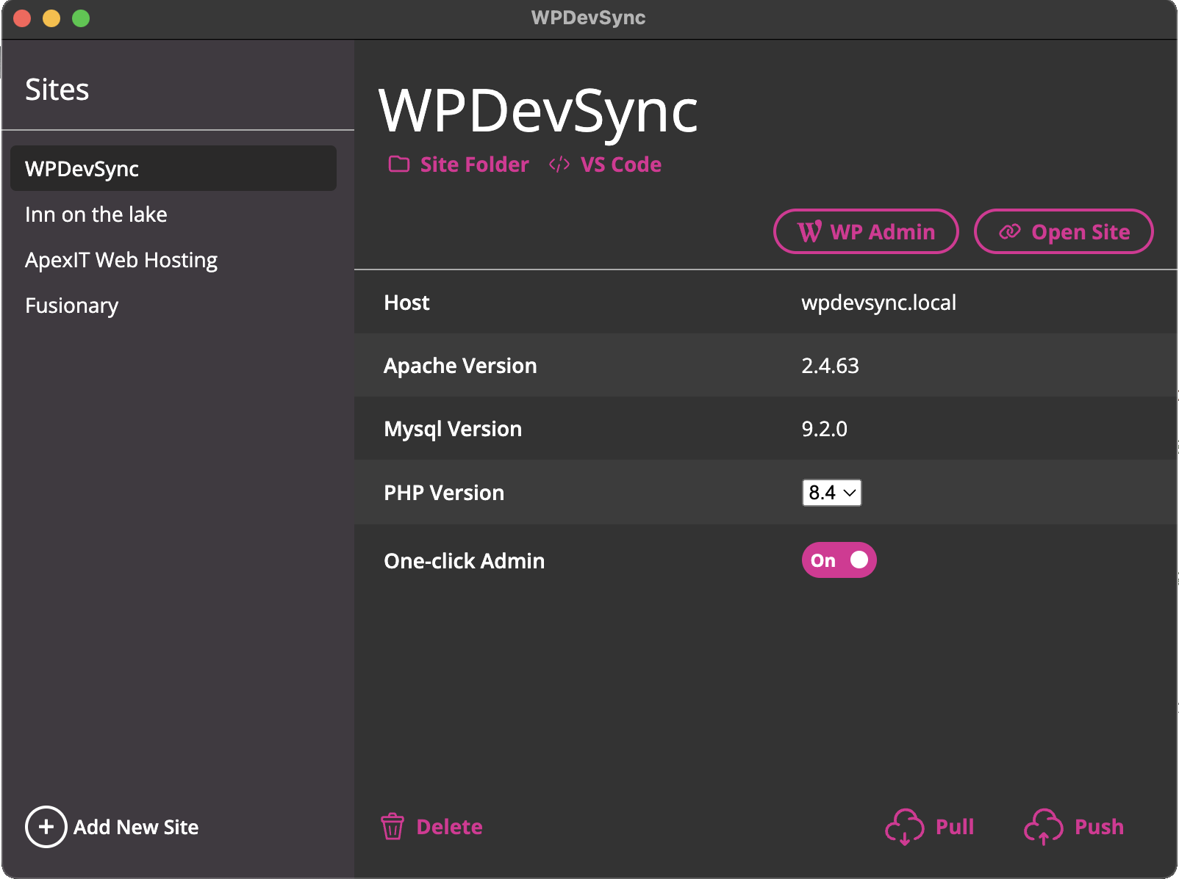Click the plus circle Add New Site icon
Viewport: 1179px width, 879px height.
[46, 827]
